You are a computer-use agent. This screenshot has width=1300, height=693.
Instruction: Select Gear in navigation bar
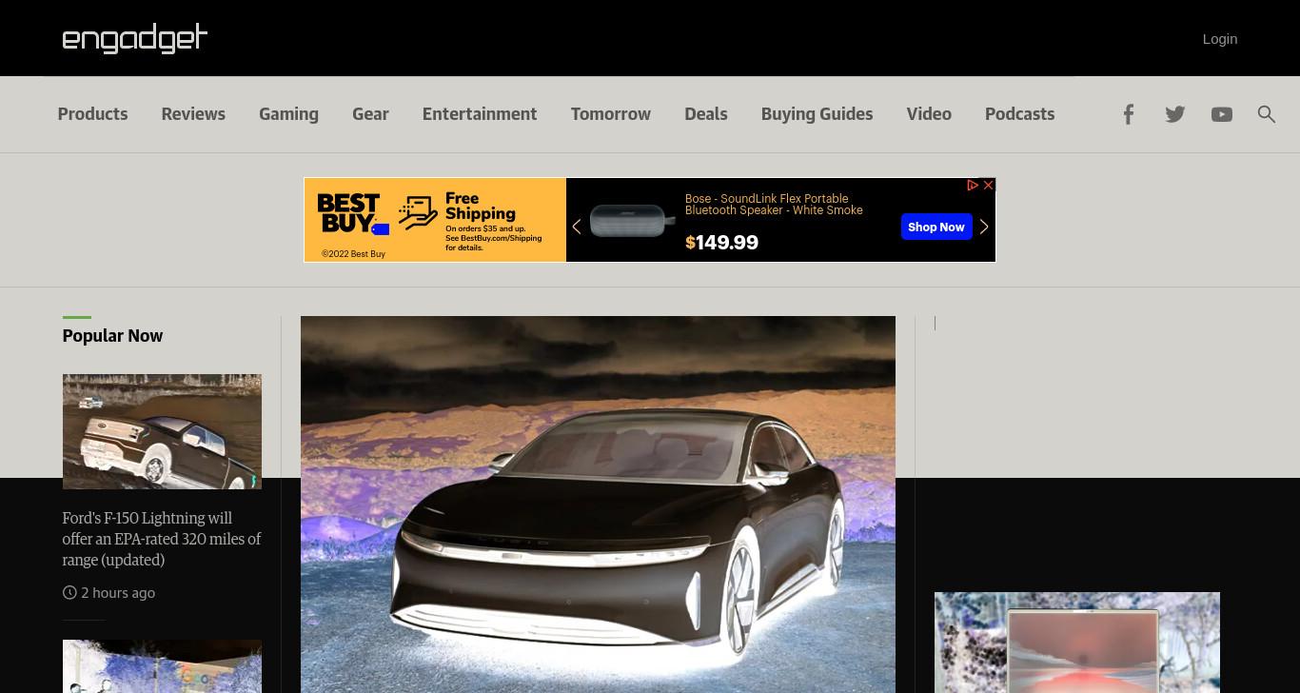(x=370, y=114)
